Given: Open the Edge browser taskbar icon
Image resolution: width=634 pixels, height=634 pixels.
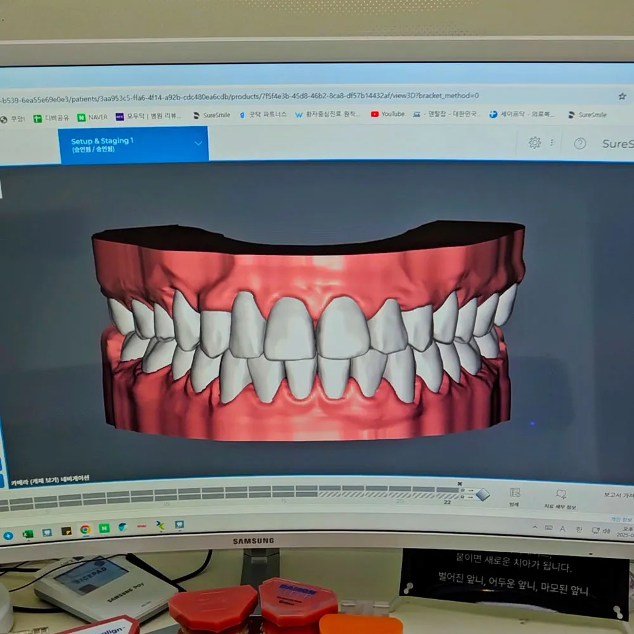Looking at the screenshot, I should 122,527.
